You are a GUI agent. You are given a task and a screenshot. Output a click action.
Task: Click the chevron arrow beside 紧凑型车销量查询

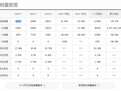[99, 85]
